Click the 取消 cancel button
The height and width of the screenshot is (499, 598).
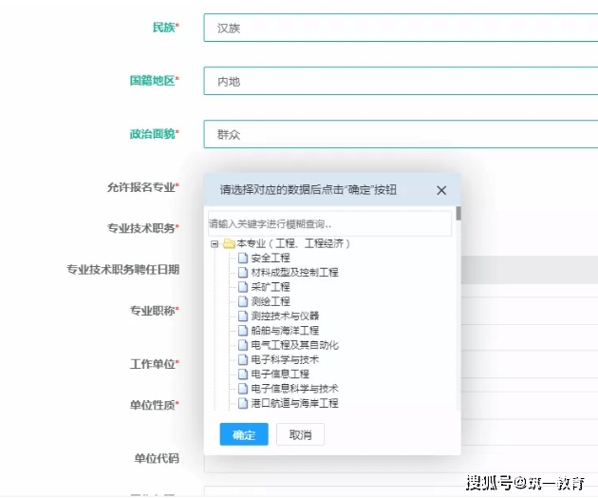[x=300, y=434]
